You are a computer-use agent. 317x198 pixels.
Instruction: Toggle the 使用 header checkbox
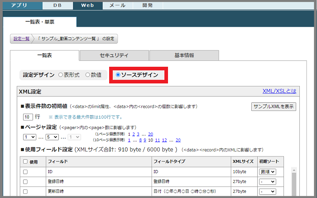[x=25, y=161]
